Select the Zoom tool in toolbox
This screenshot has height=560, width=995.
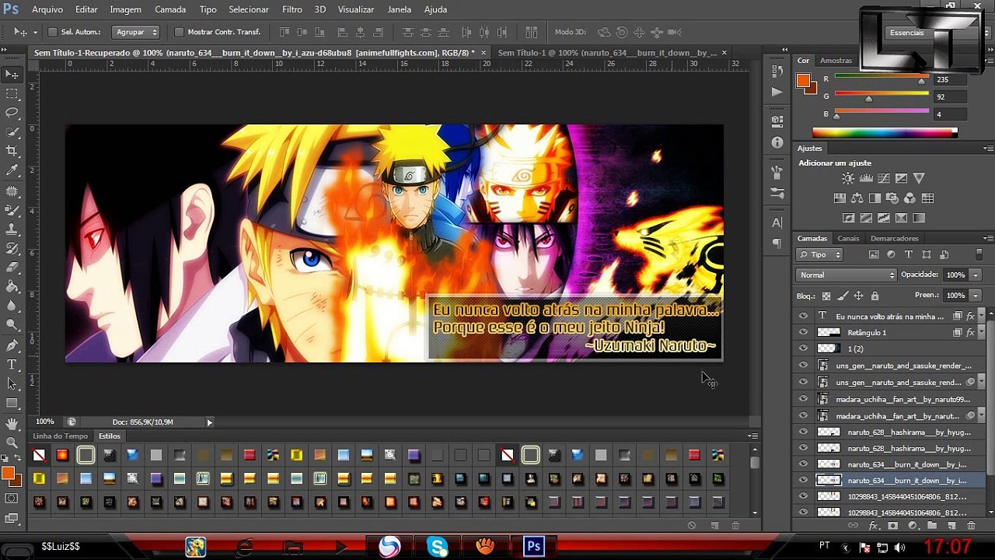pos(12,443)
